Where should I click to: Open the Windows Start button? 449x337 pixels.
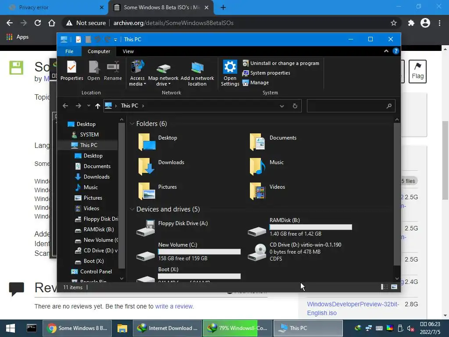coord(11,328)
